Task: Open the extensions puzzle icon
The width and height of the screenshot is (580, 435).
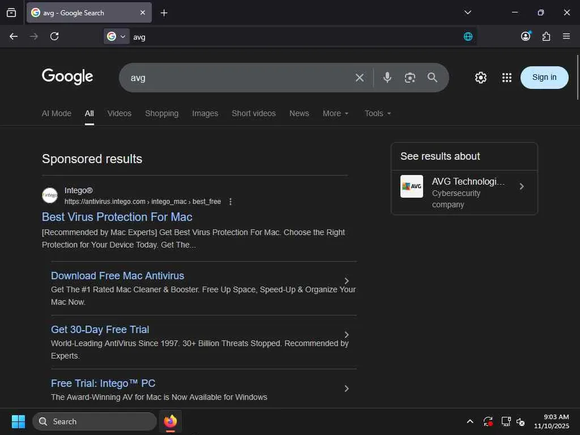Action: click(546, 36)
